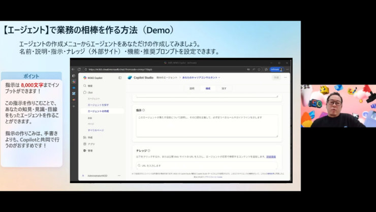Click the ポイント heading on the slide
Screen dimensions: 376x212
31,76
